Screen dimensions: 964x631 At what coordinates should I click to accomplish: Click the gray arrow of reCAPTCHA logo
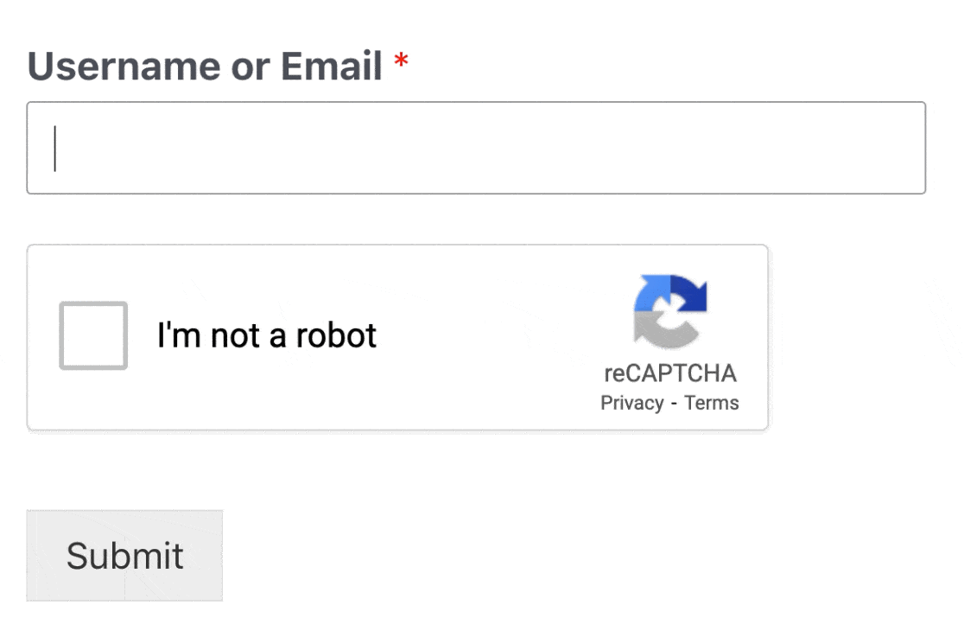click(665, 330)
